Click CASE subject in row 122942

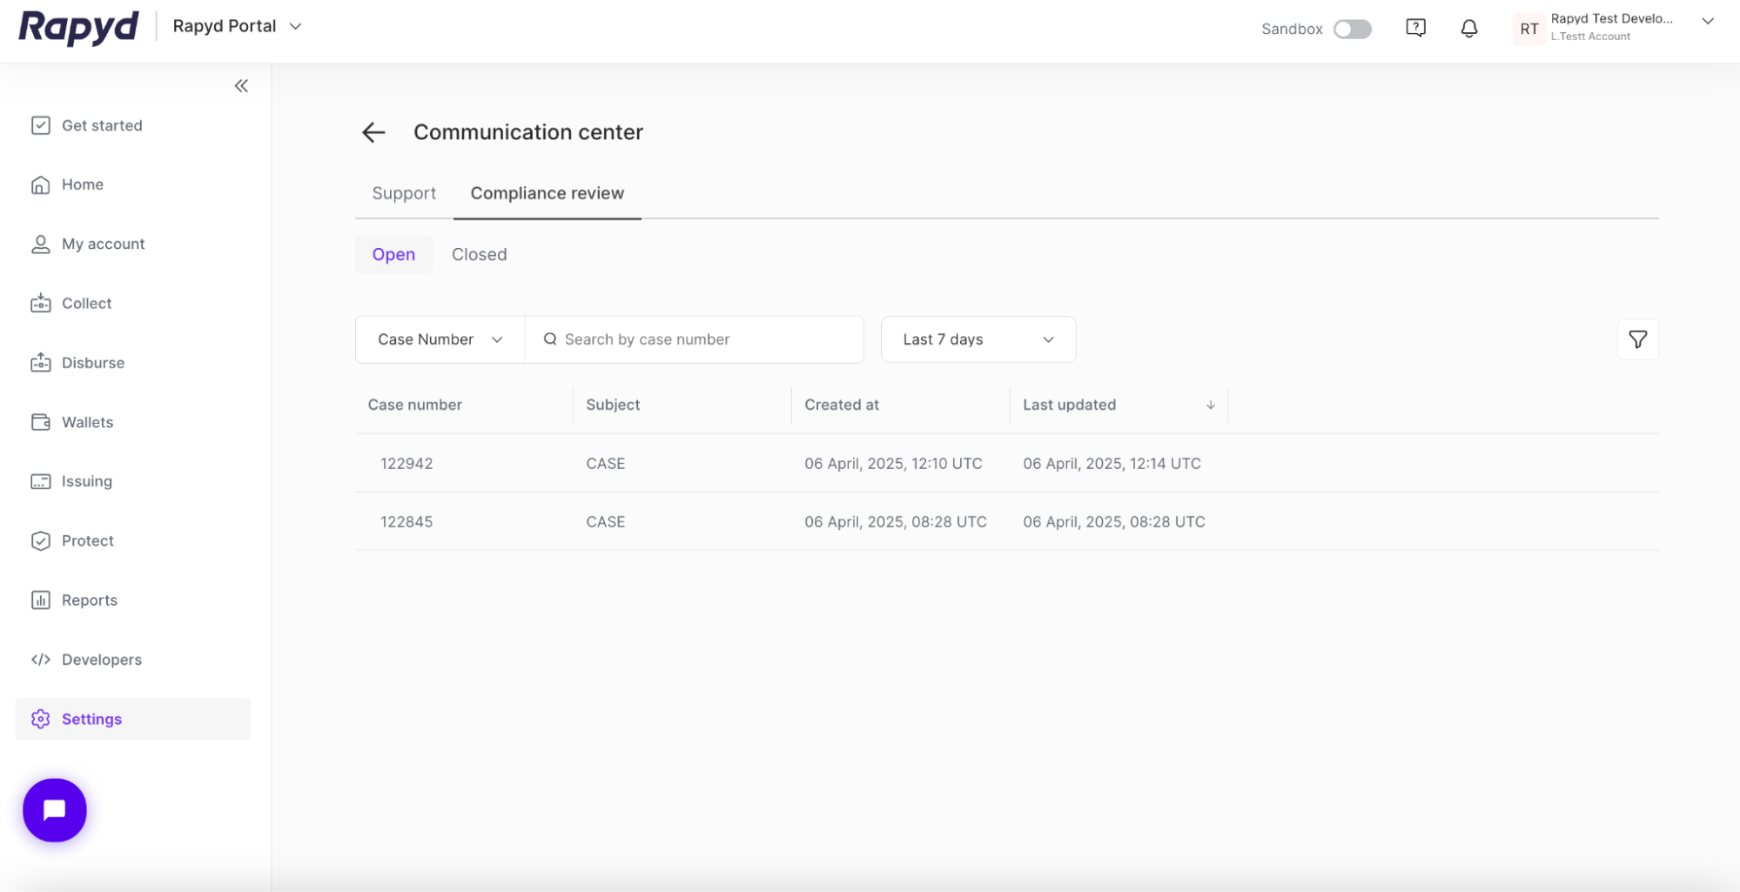[x=605, y=463]
